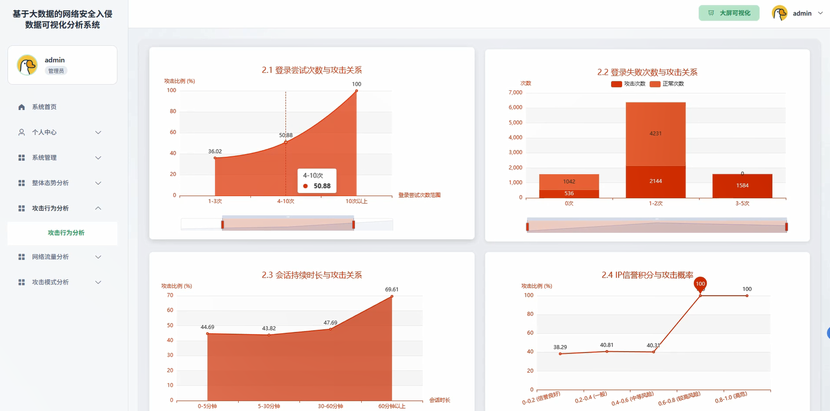Click the 47.69 data point in chart 2.3
Screen dimensions: 830x411
coord(330,329)
